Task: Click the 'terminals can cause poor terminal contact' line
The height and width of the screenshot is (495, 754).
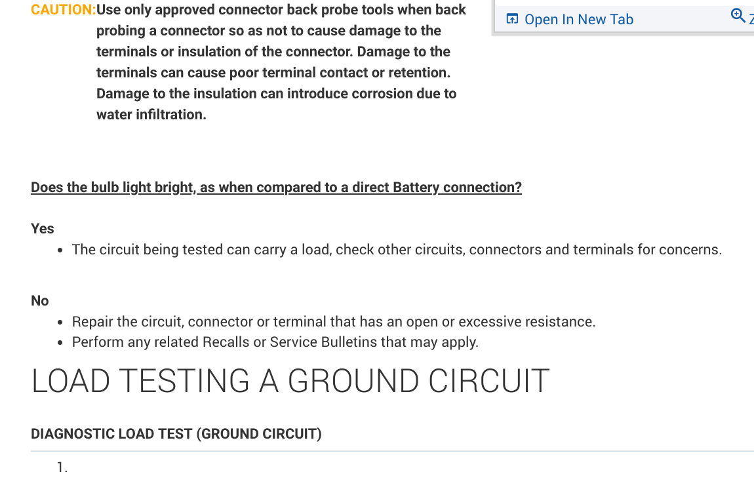Action: pos(273,73)
